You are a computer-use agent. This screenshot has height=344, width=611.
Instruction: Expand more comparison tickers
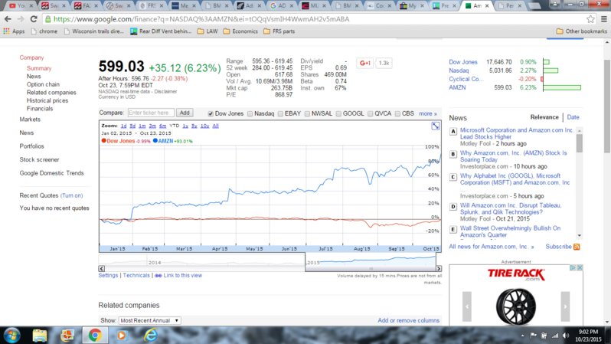tap(428, 113)
